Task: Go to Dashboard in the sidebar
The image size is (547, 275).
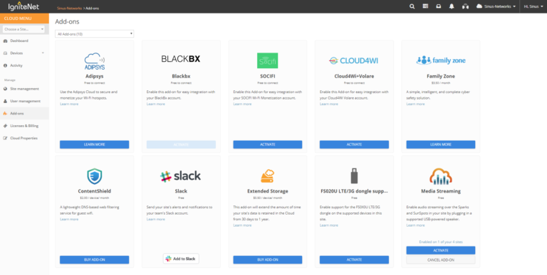Action: pyautogui.click(x=19, y=41)
